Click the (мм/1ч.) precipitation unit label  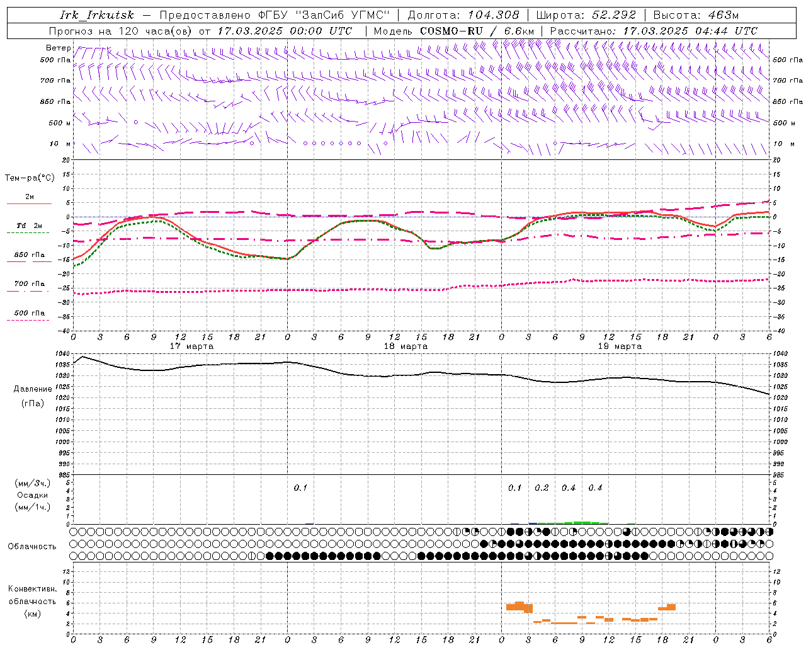33,507
